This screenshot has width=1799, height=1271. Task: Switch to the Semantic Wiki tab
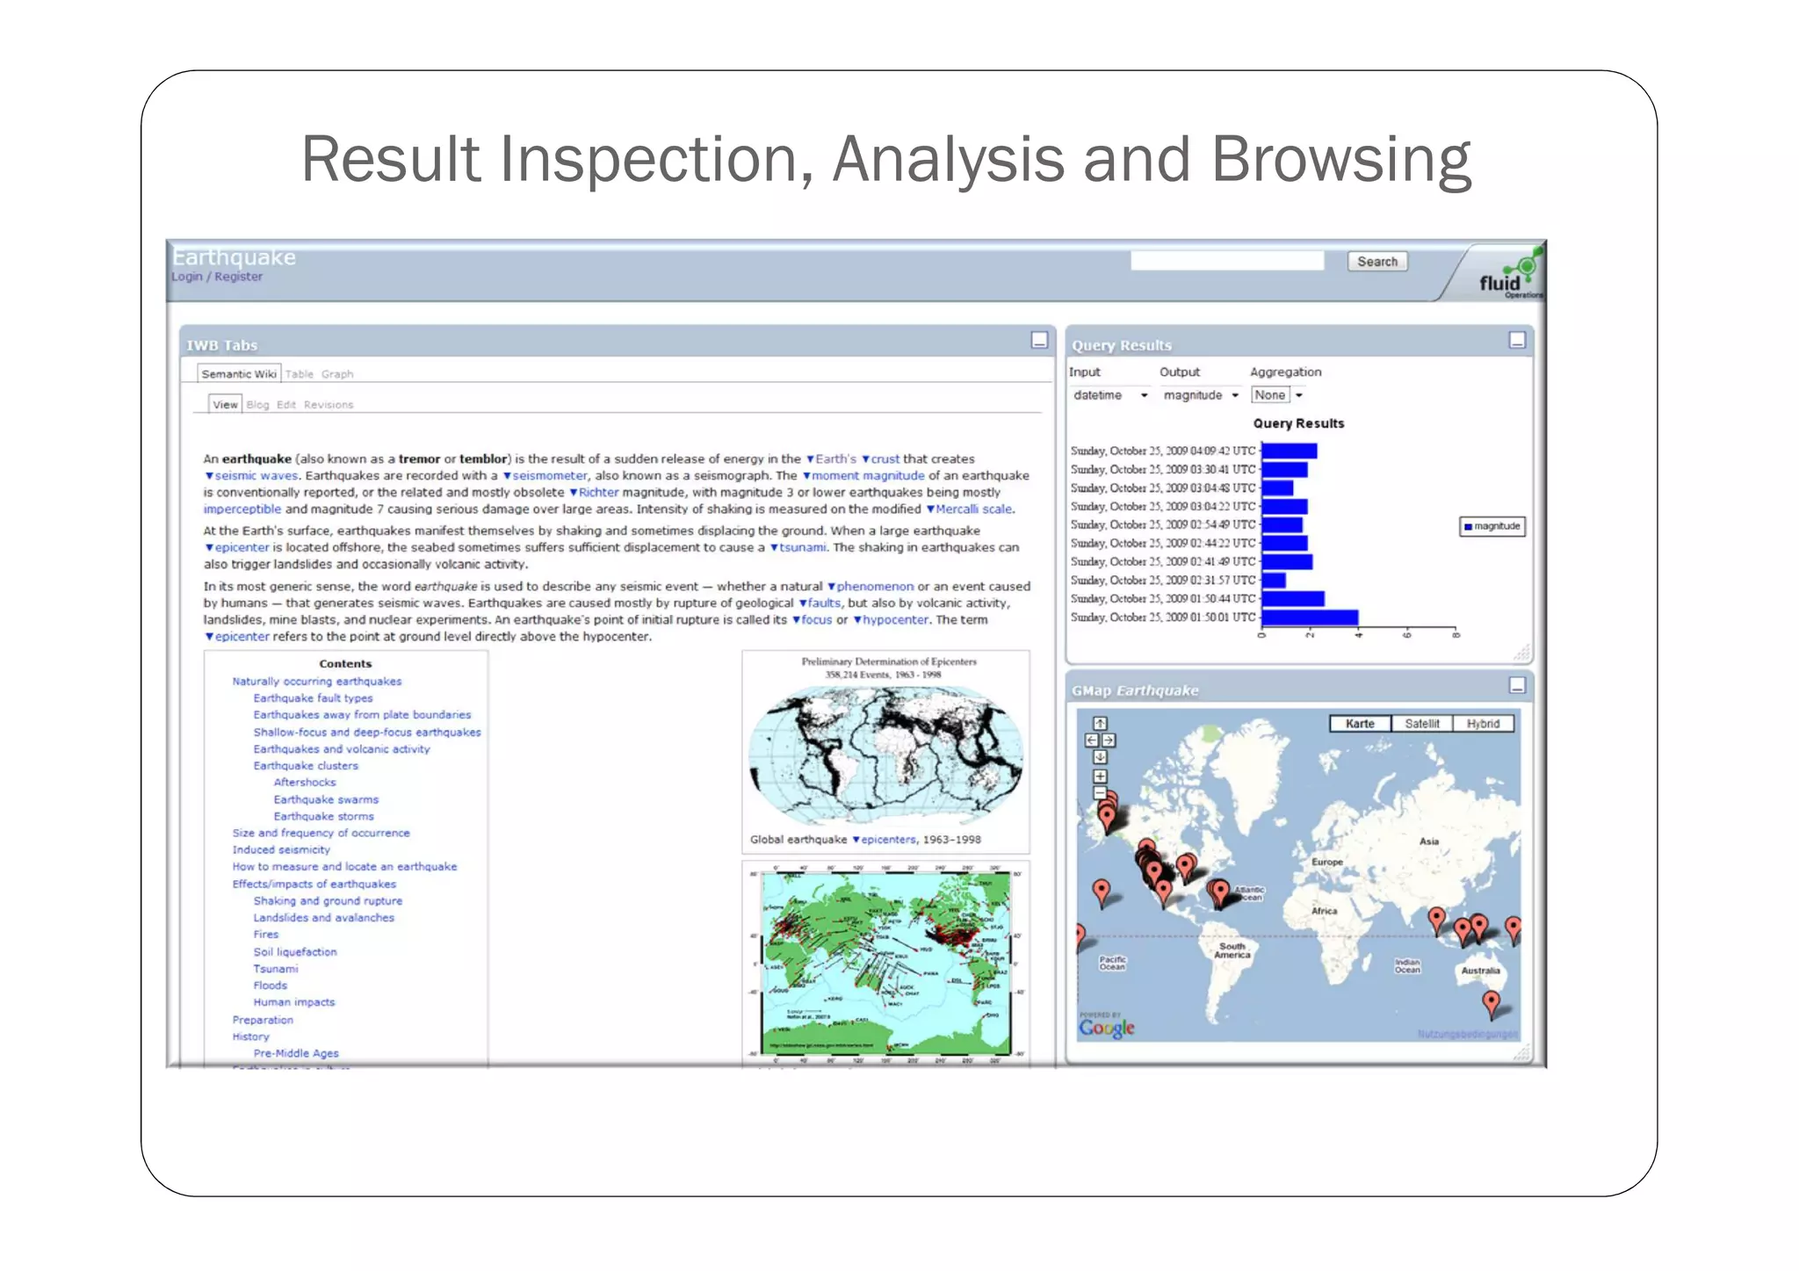[x=239, y=374]
